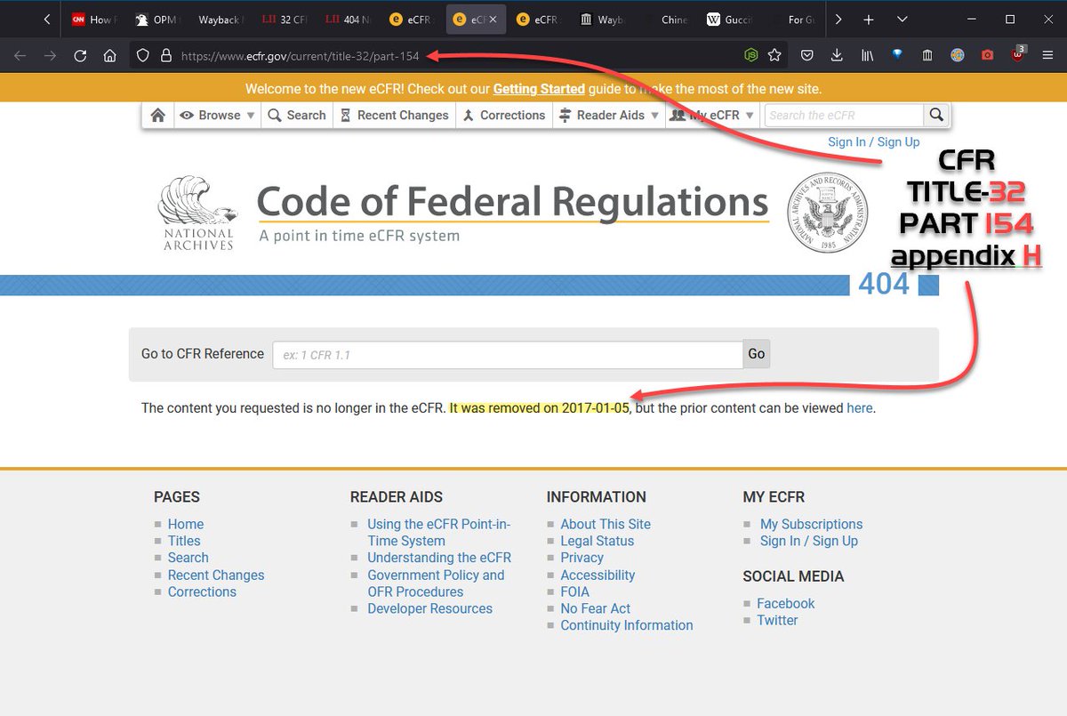The width and height of the screenshot is (1067, 716).
Task: Click the browser home button
Action: (109, 55)
